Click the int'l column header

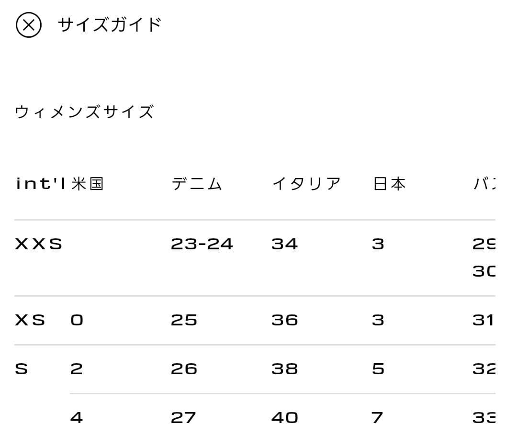(x=40, y=184)
